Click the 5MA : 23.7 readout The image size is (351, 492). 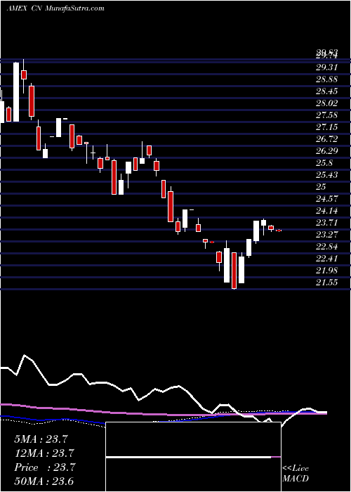pyautogui.click(x=41, y=439)
